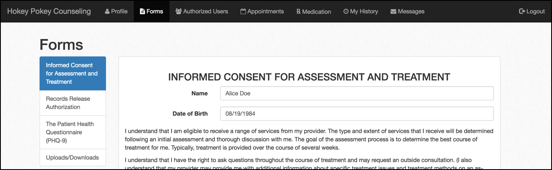Viewport: 552px width, 170px height.
Task: Click the Name field containing Alice Doe
Action: click(356, 93)
